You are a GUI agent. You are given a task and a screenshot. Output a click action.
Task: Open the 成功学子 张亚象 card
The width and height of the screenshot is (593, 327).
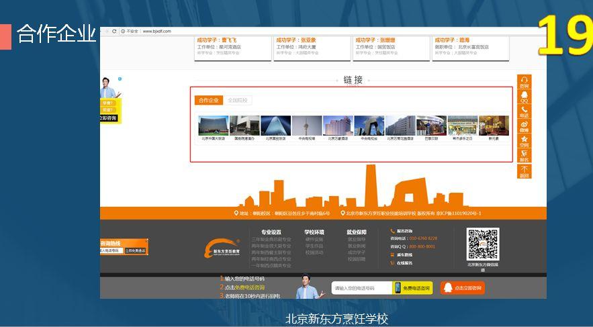(x=312, y=48)
